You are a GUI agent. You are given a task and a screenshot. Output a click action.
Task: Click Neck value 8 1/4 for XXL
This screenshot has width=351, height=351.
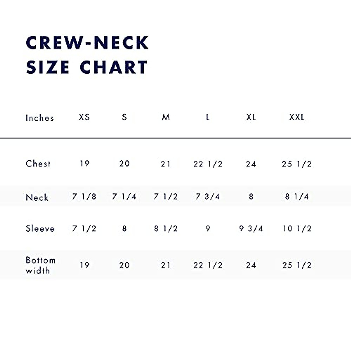[x=297, y=197]
